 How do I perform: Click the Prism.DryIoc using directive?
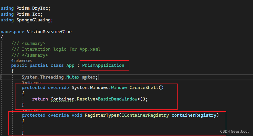[x=25, y=8]
